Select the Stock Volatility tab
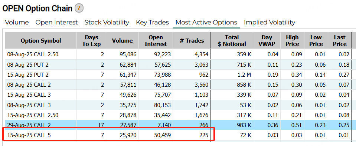The width and height of the screenshot is (356, 146). click(x=107, y=23)
